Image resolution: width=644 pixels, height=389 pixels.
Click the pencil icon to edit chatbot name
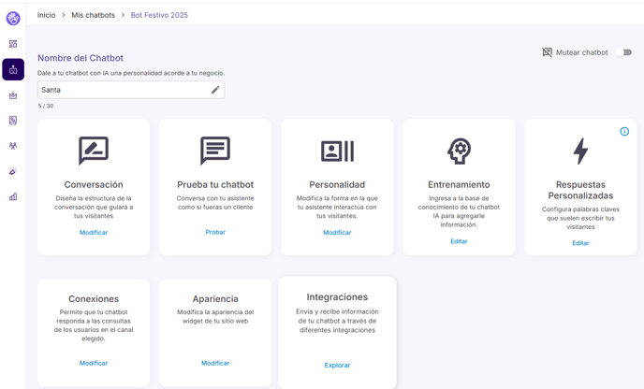215,90
